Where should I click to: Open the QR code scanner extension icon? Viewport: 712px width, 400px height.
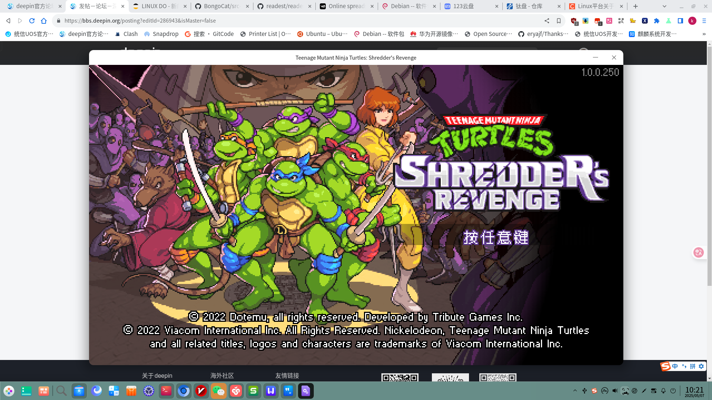pos(621,21)
